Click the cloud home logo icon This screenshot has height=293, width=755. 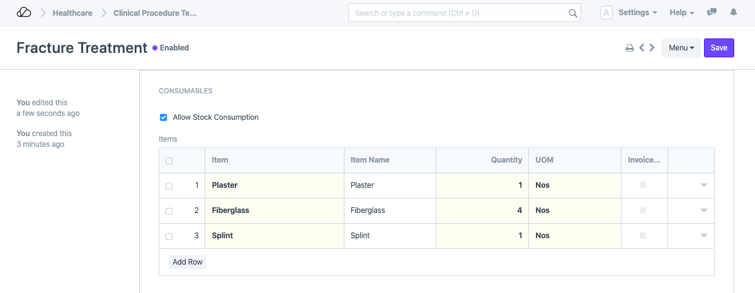tap(23, 13)
